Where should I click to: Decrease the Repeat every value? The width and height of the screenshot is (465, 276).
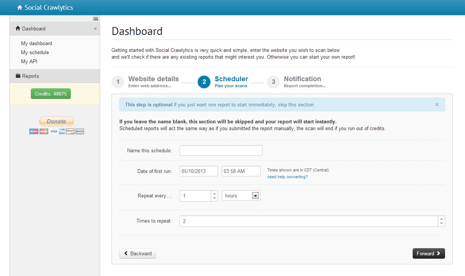point(215,199)
